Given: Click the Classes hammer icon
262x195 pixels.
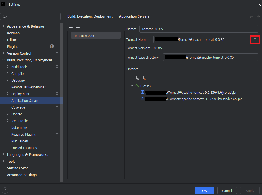Looking at the screenshot, I should (137, 86).
